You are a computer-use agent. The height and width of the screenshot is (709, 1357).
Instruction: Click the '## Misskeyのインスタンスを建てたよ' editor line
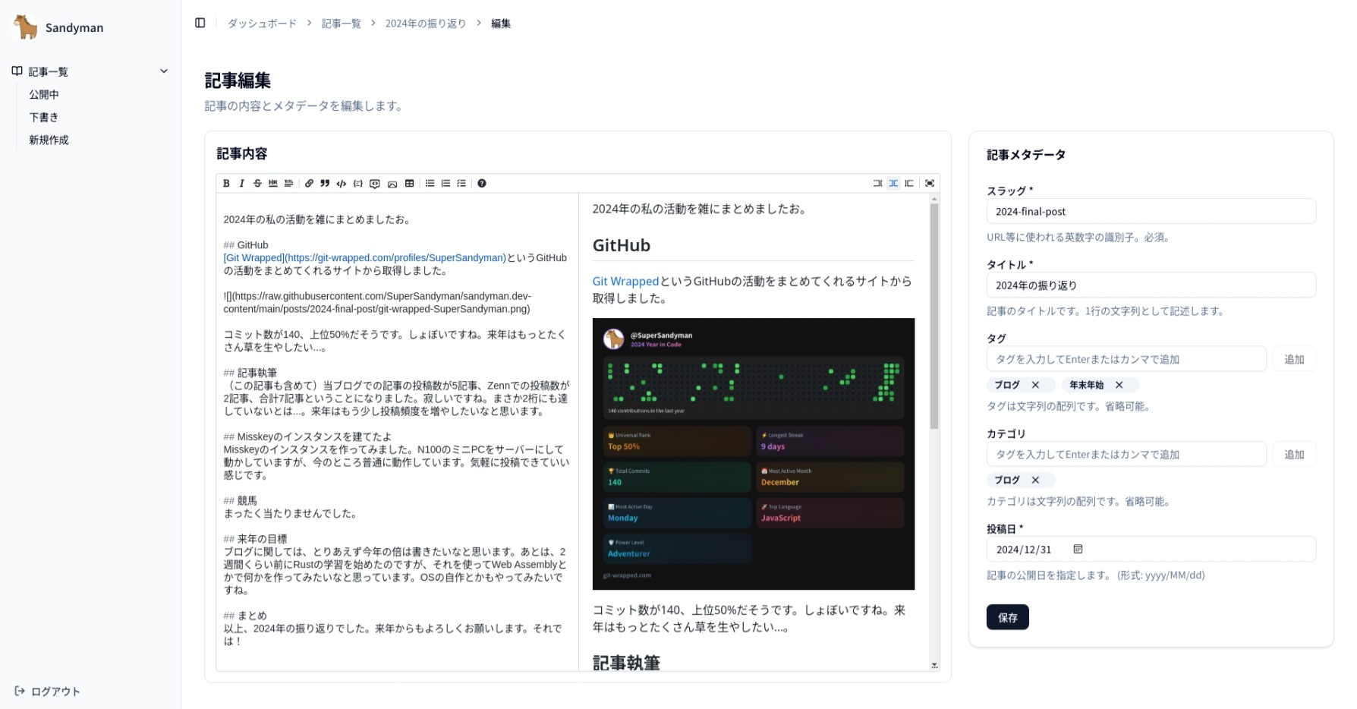coord(307,436)
